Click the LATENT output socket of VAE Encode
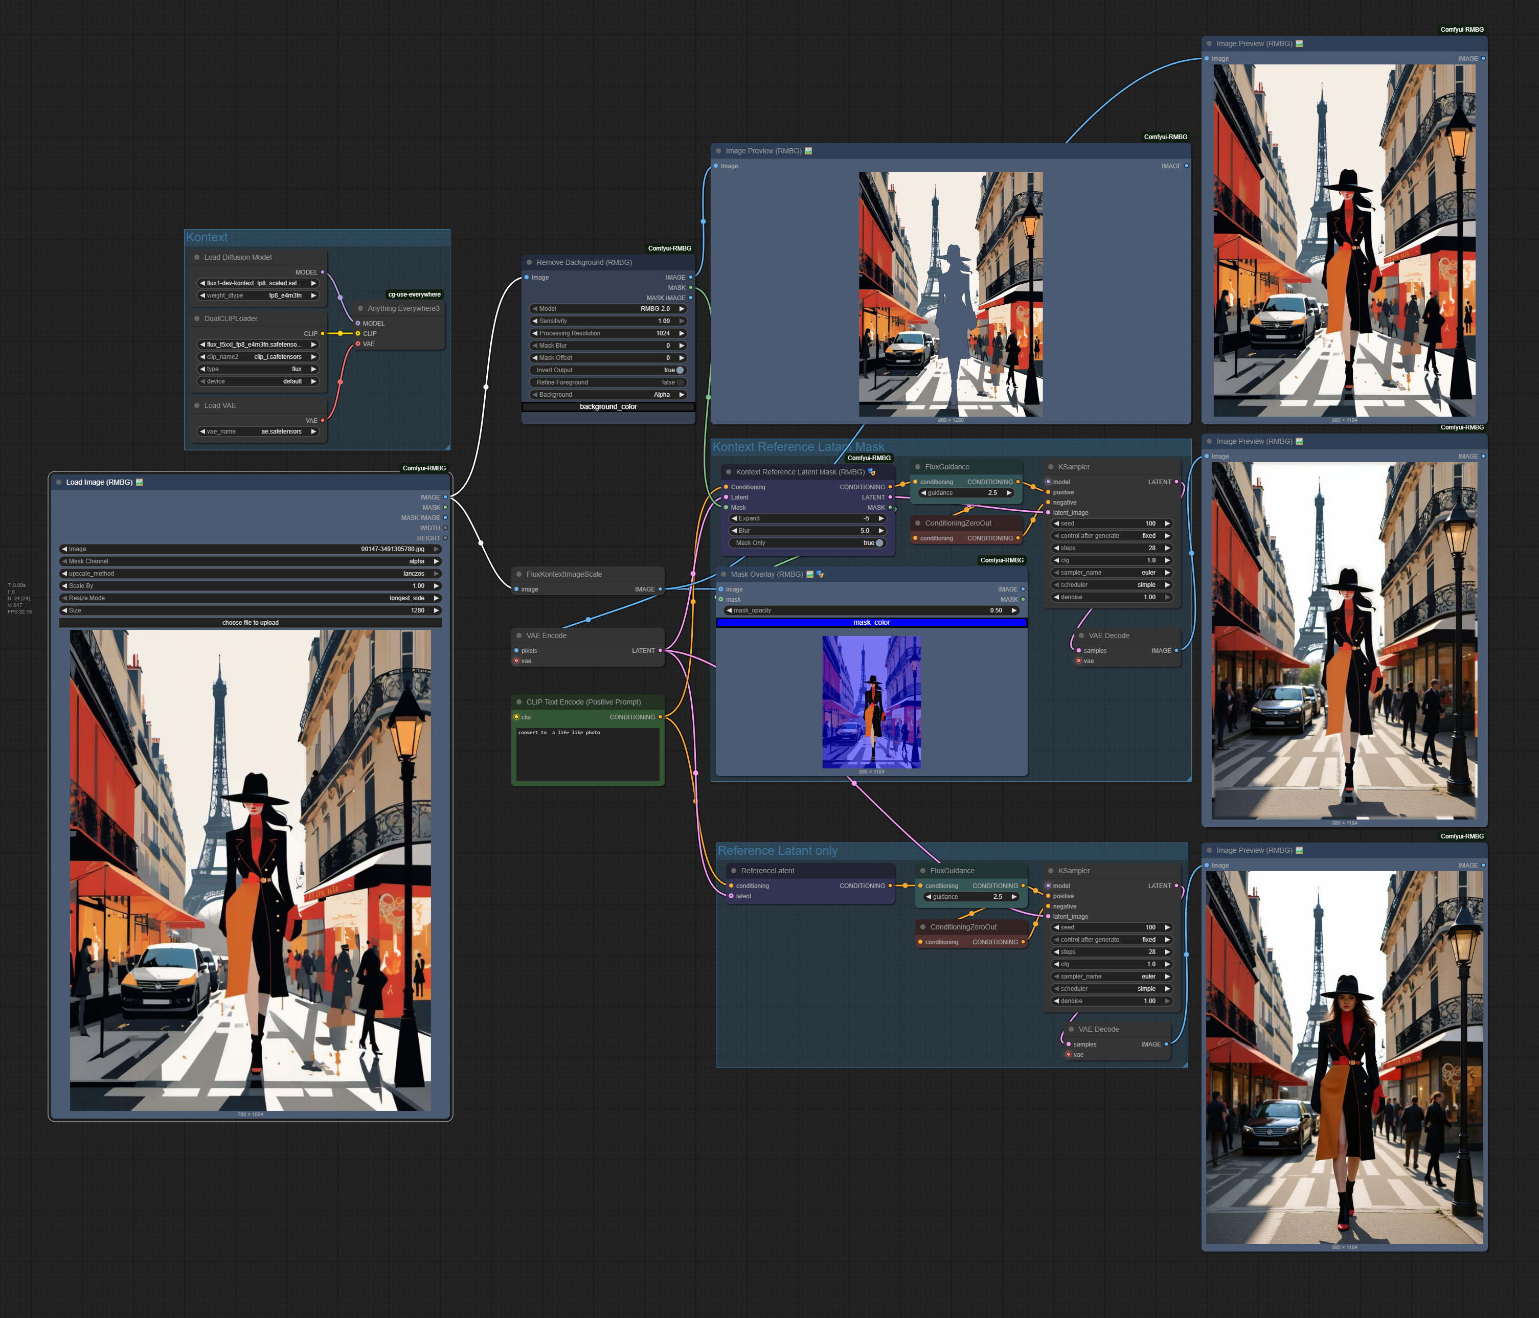This screenshot has height=1318, width=1539. tap(660, 650)
